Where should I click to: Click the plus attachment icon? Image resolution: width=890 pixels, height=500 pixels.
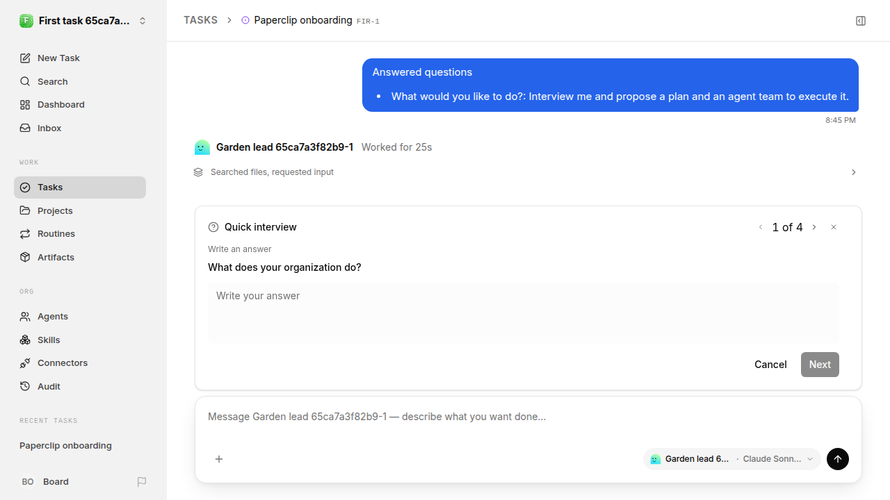tap(219, 459)
